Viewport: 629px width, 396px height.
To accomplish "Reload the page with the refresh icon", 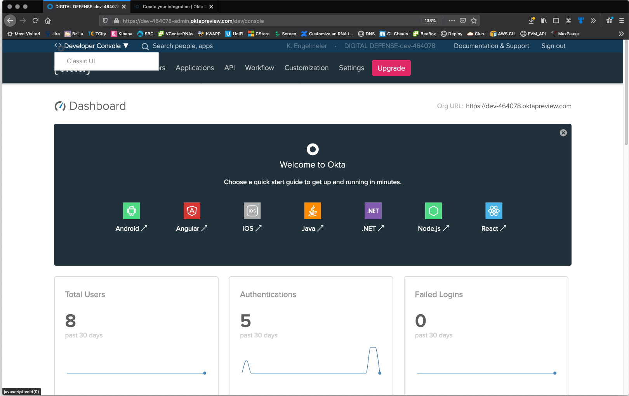I will pos(35,21).
